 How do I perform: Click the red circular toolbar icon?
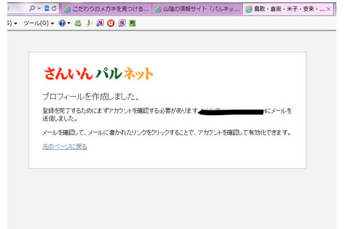(111, 23)
